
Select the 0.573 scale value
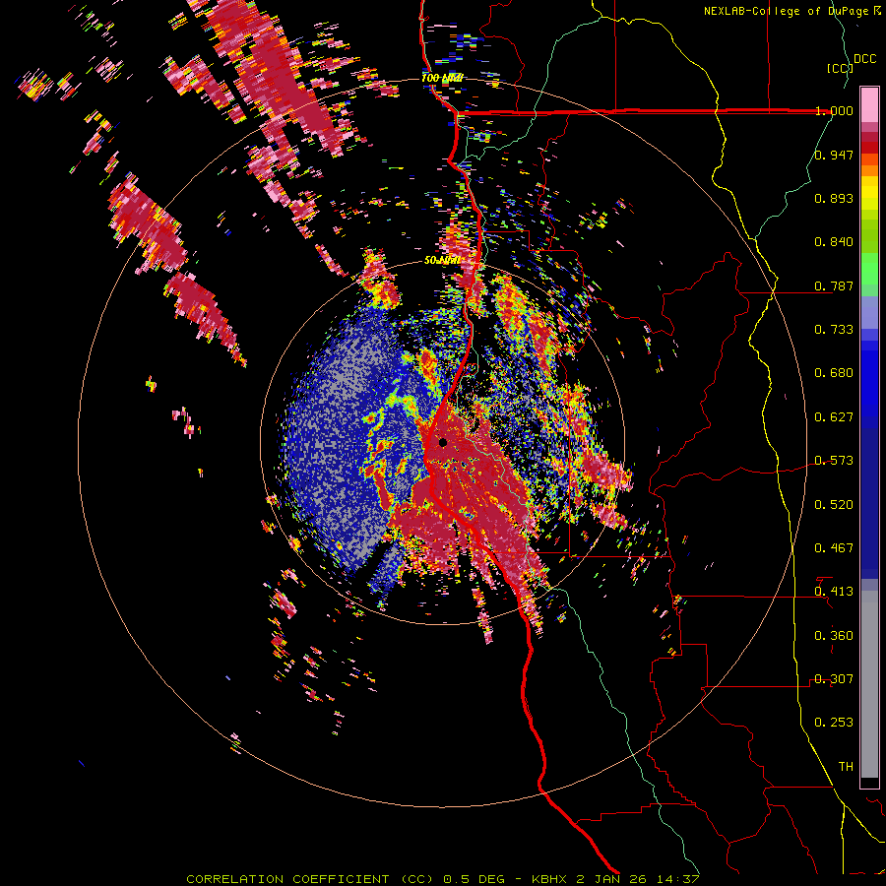[x=834, y=461]
